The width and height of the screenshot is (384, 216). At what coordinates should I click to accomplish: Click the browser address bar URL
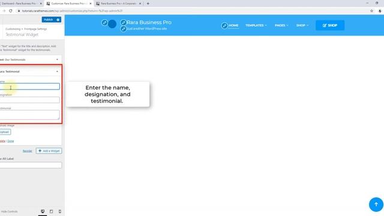[72, 11]
